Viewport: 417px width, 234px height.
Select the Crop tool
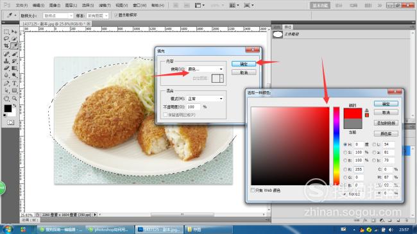coord(6,46)
